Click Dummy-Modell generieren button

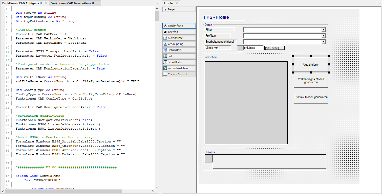[311, 97]
